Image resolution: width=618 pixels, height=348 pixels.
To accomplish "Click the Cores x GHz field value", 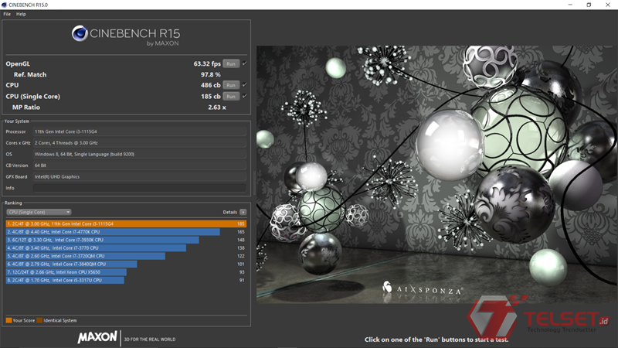I will point(140,143).
